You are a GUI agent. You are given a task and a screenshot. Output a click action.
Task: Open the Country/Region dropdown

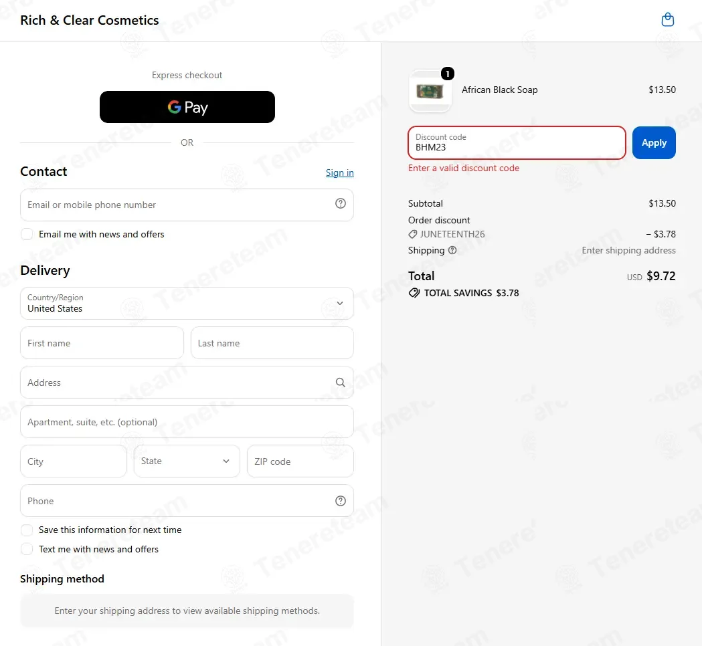point(187,304)
